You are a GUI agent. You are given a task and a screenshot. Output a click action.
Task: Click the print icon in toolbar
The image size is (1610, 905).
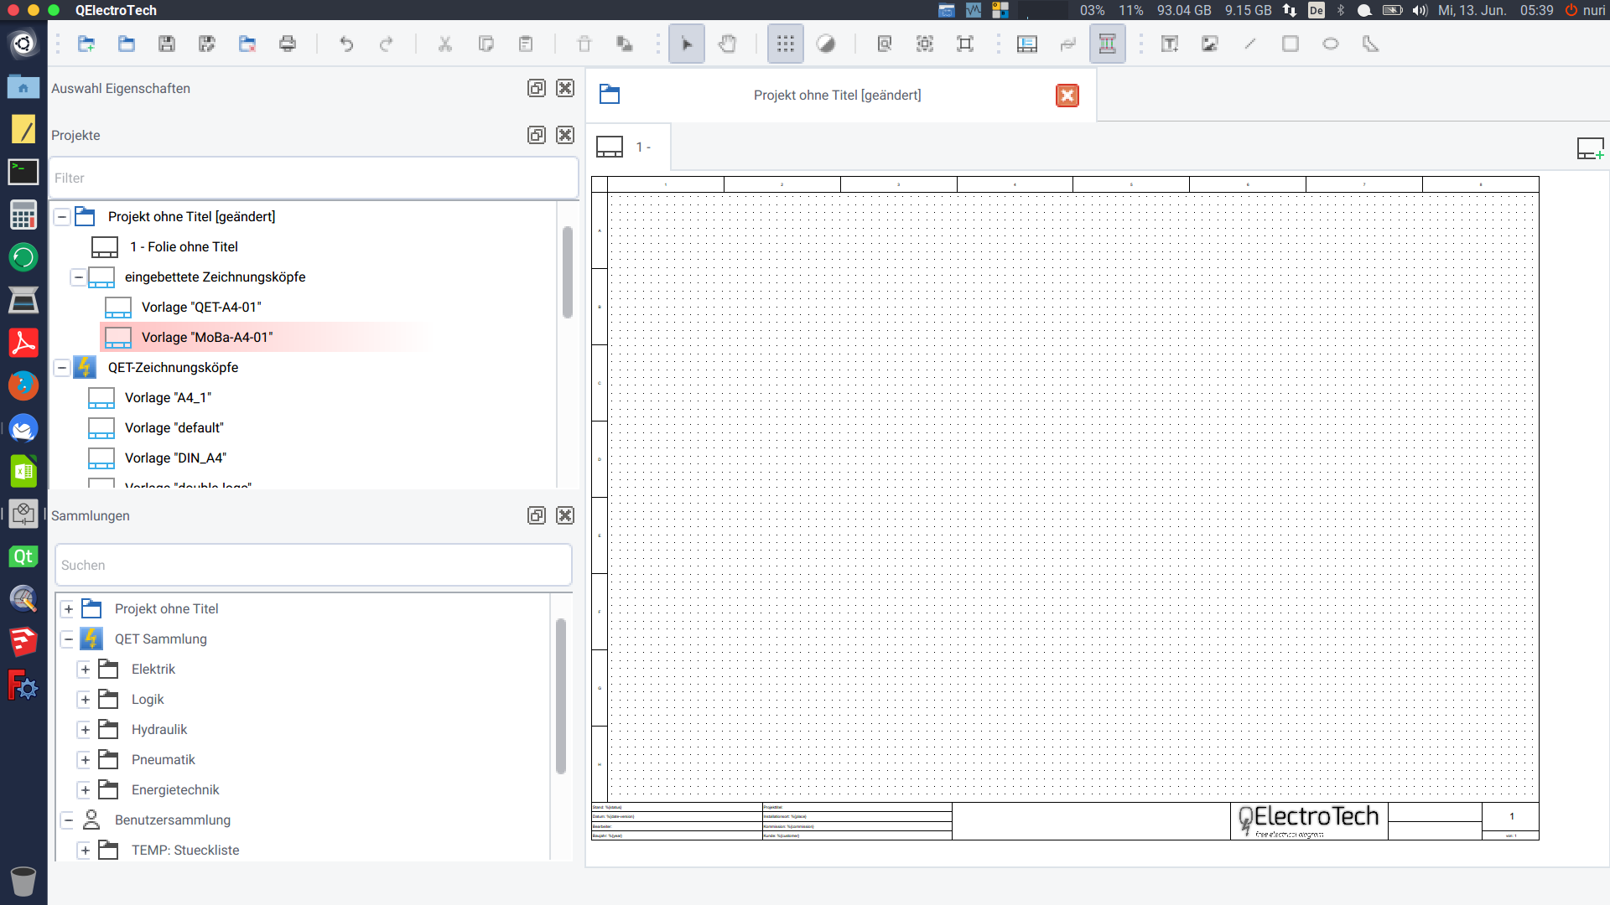point(288,44)
